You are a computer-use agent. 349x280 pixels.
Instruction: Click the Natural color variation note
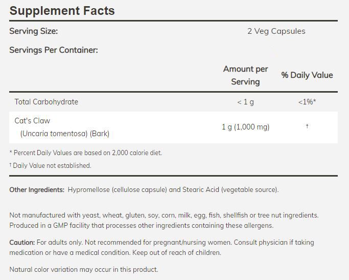tap(84, 269)
